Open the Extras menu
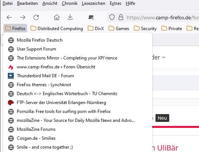Image resolution: width=199 pixels, height=152 pixels. (x=115, y=3)
